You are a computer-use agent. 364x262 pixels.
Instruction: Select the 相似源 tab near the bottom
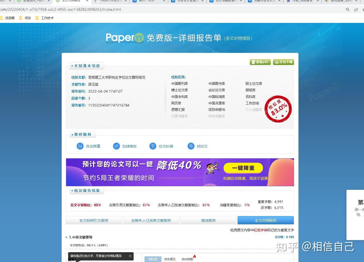[x=153, y=259]
